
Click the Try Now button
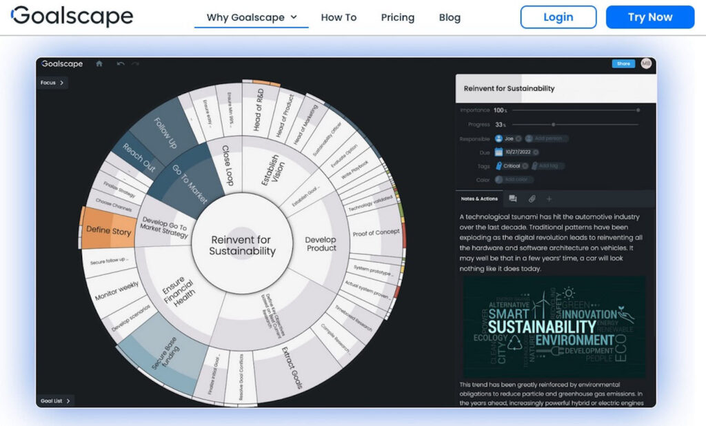649,17
